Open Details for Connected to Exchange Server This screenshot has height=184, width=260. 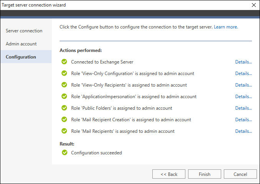[x=243, y=62]
